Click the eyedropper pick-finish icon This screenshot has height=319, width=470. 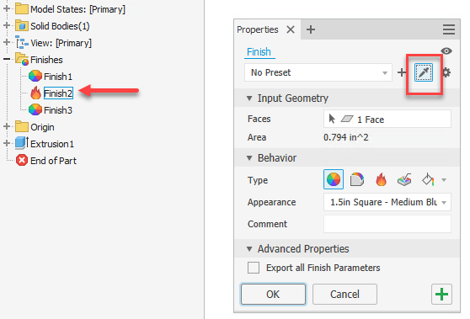tap(423, 72)
